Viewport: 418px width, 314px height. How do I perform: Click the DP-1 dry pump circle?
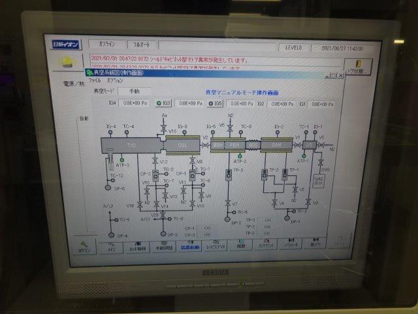287,218
